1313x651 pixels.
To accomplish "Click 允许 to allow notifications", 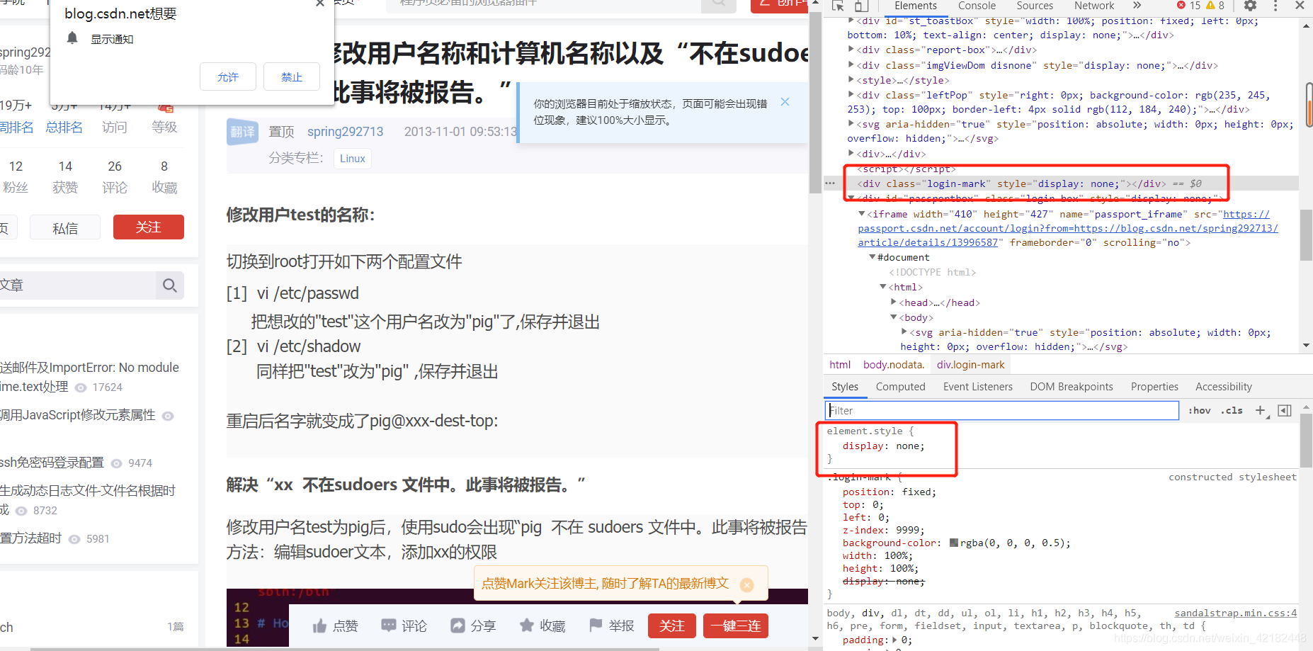I will (228, 77).
